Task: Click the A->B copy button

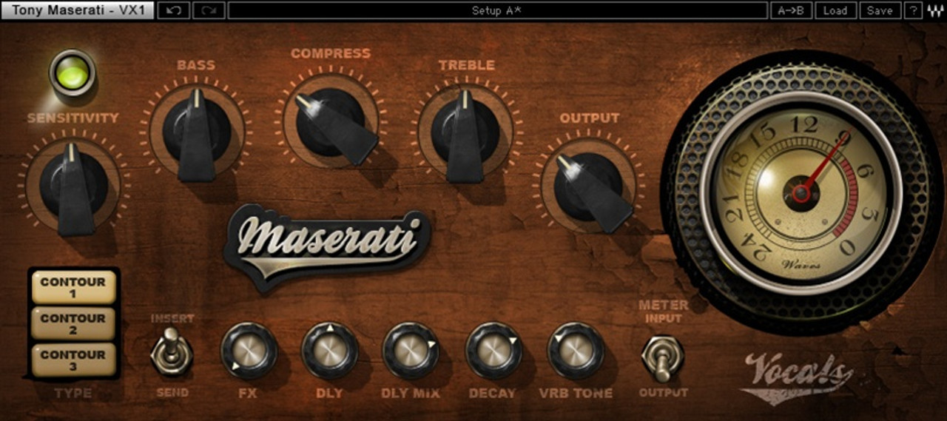Action: 790,10
